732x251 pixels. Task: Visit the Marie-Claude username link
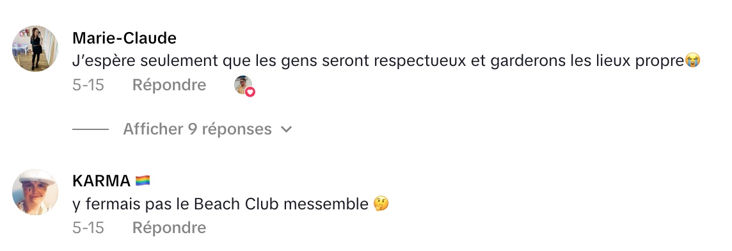[x=125, y=38]
